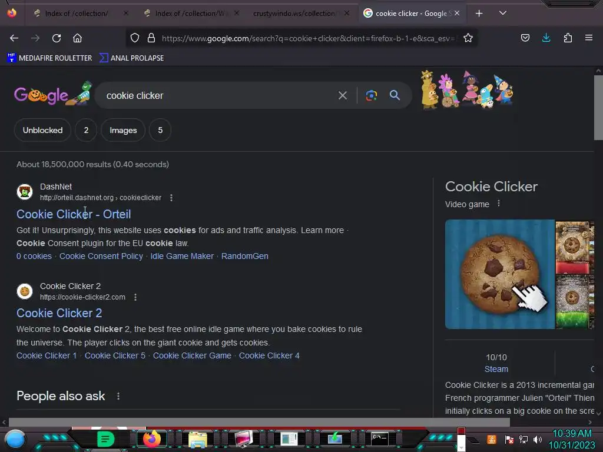Open the Firefox hamburger menu
This screenshot has height=452, width=603.
click(588, 38)
